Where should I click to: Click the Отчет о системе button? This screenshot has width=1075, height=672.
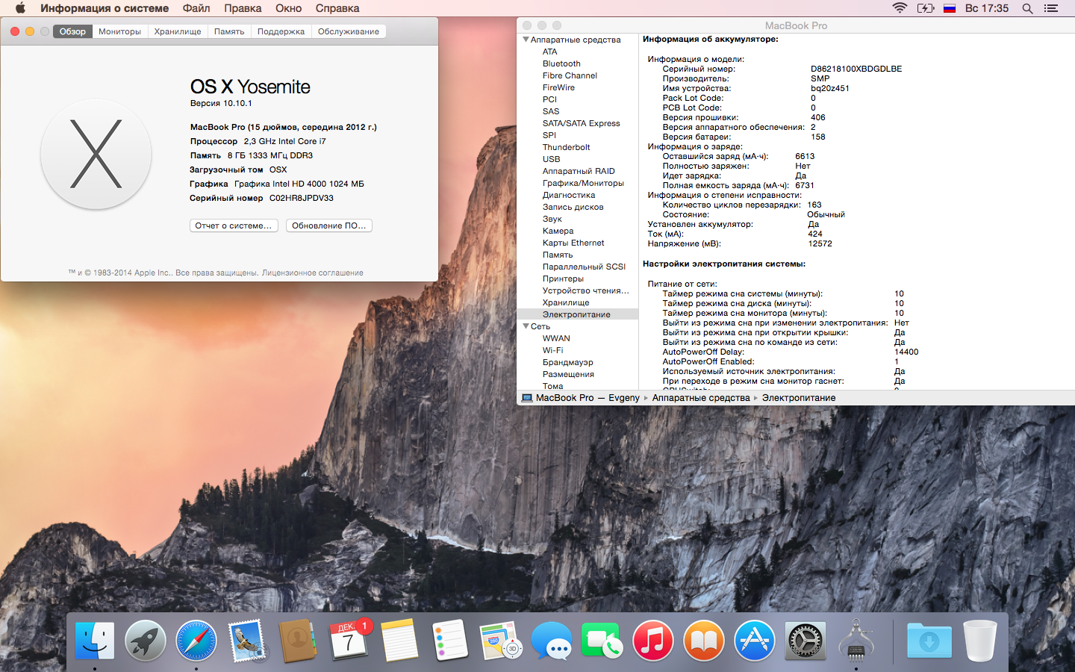tap(234, 225)
